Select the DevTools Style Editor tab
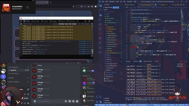This screenshot has height=106, width=189. [35, 21]
